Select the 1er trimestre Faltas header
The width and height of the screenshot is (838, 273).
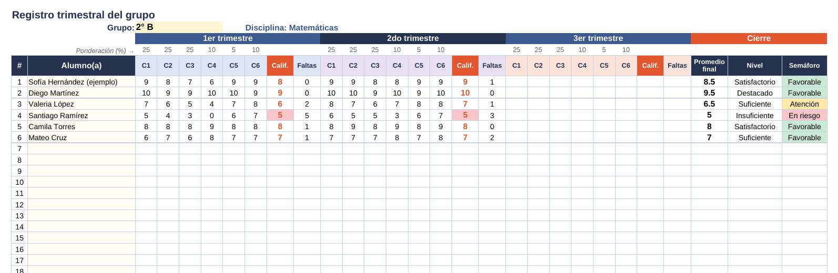[x=307, y=66]
